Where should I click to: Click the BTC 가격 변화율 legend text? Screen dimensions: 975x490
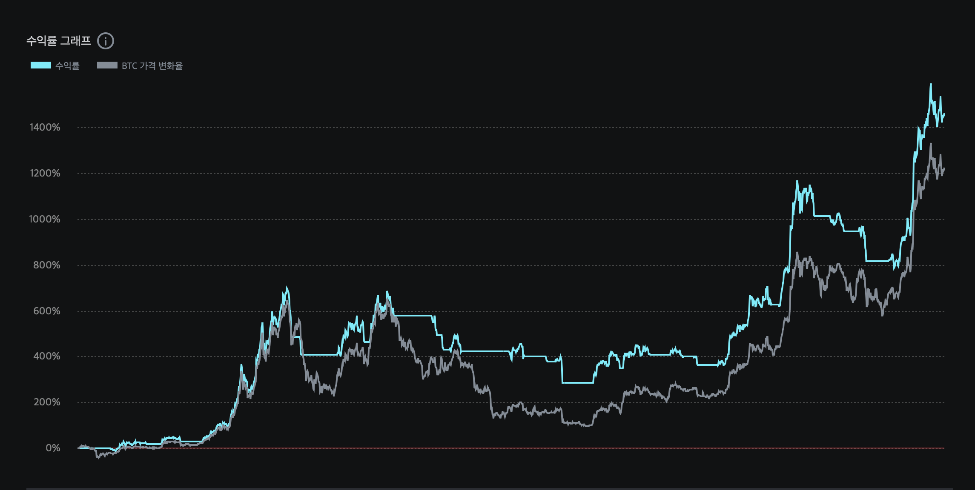coord(152,66)
